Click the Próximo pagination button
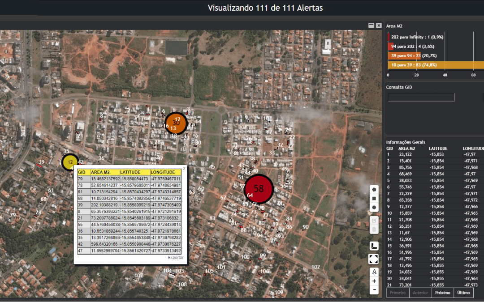This screenshot has height=302, width=484. pyautogui.click(x=442, y=293)
